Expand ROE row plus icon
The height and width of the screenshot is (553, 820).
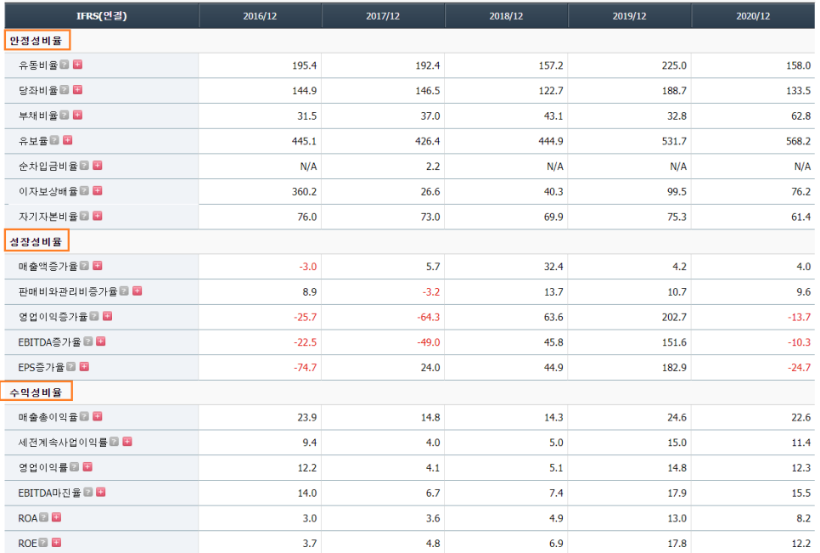click(x=57, y=543)
